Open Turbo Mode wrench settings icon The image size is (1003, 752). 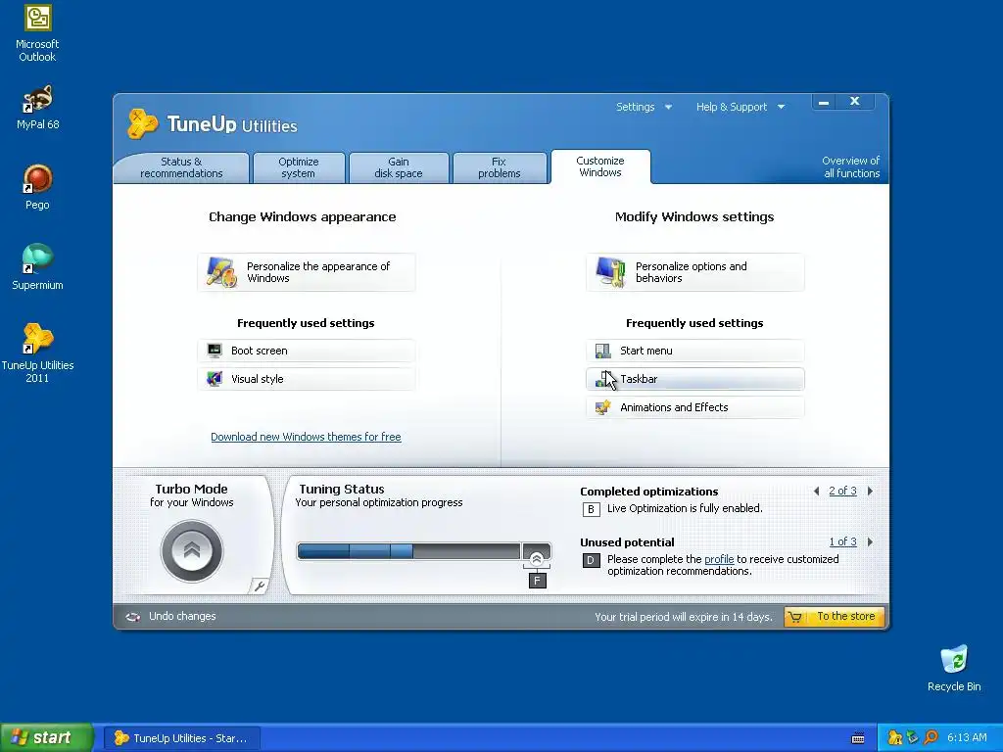259,586
